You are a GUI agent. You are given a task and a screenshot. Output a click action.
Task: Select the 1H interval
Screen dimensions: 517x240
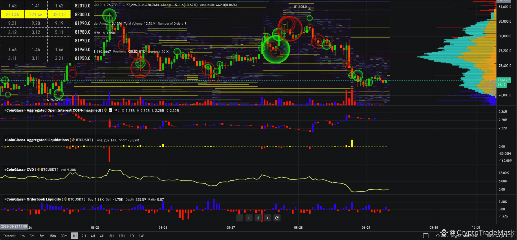pos(74,236)
